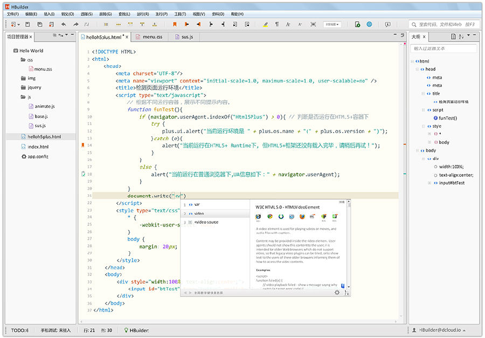Select the var suggestion in autocomplete list
Screen dimensions: 485x338
tap(215, 204)
